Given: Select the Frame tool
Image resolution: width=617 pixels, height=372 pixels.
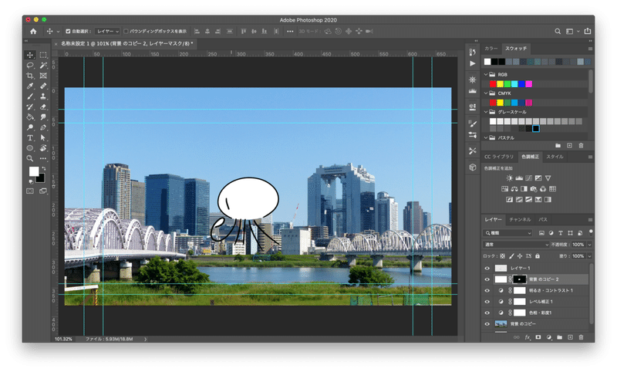Looking at the screenshot, I should click(43, 76).
